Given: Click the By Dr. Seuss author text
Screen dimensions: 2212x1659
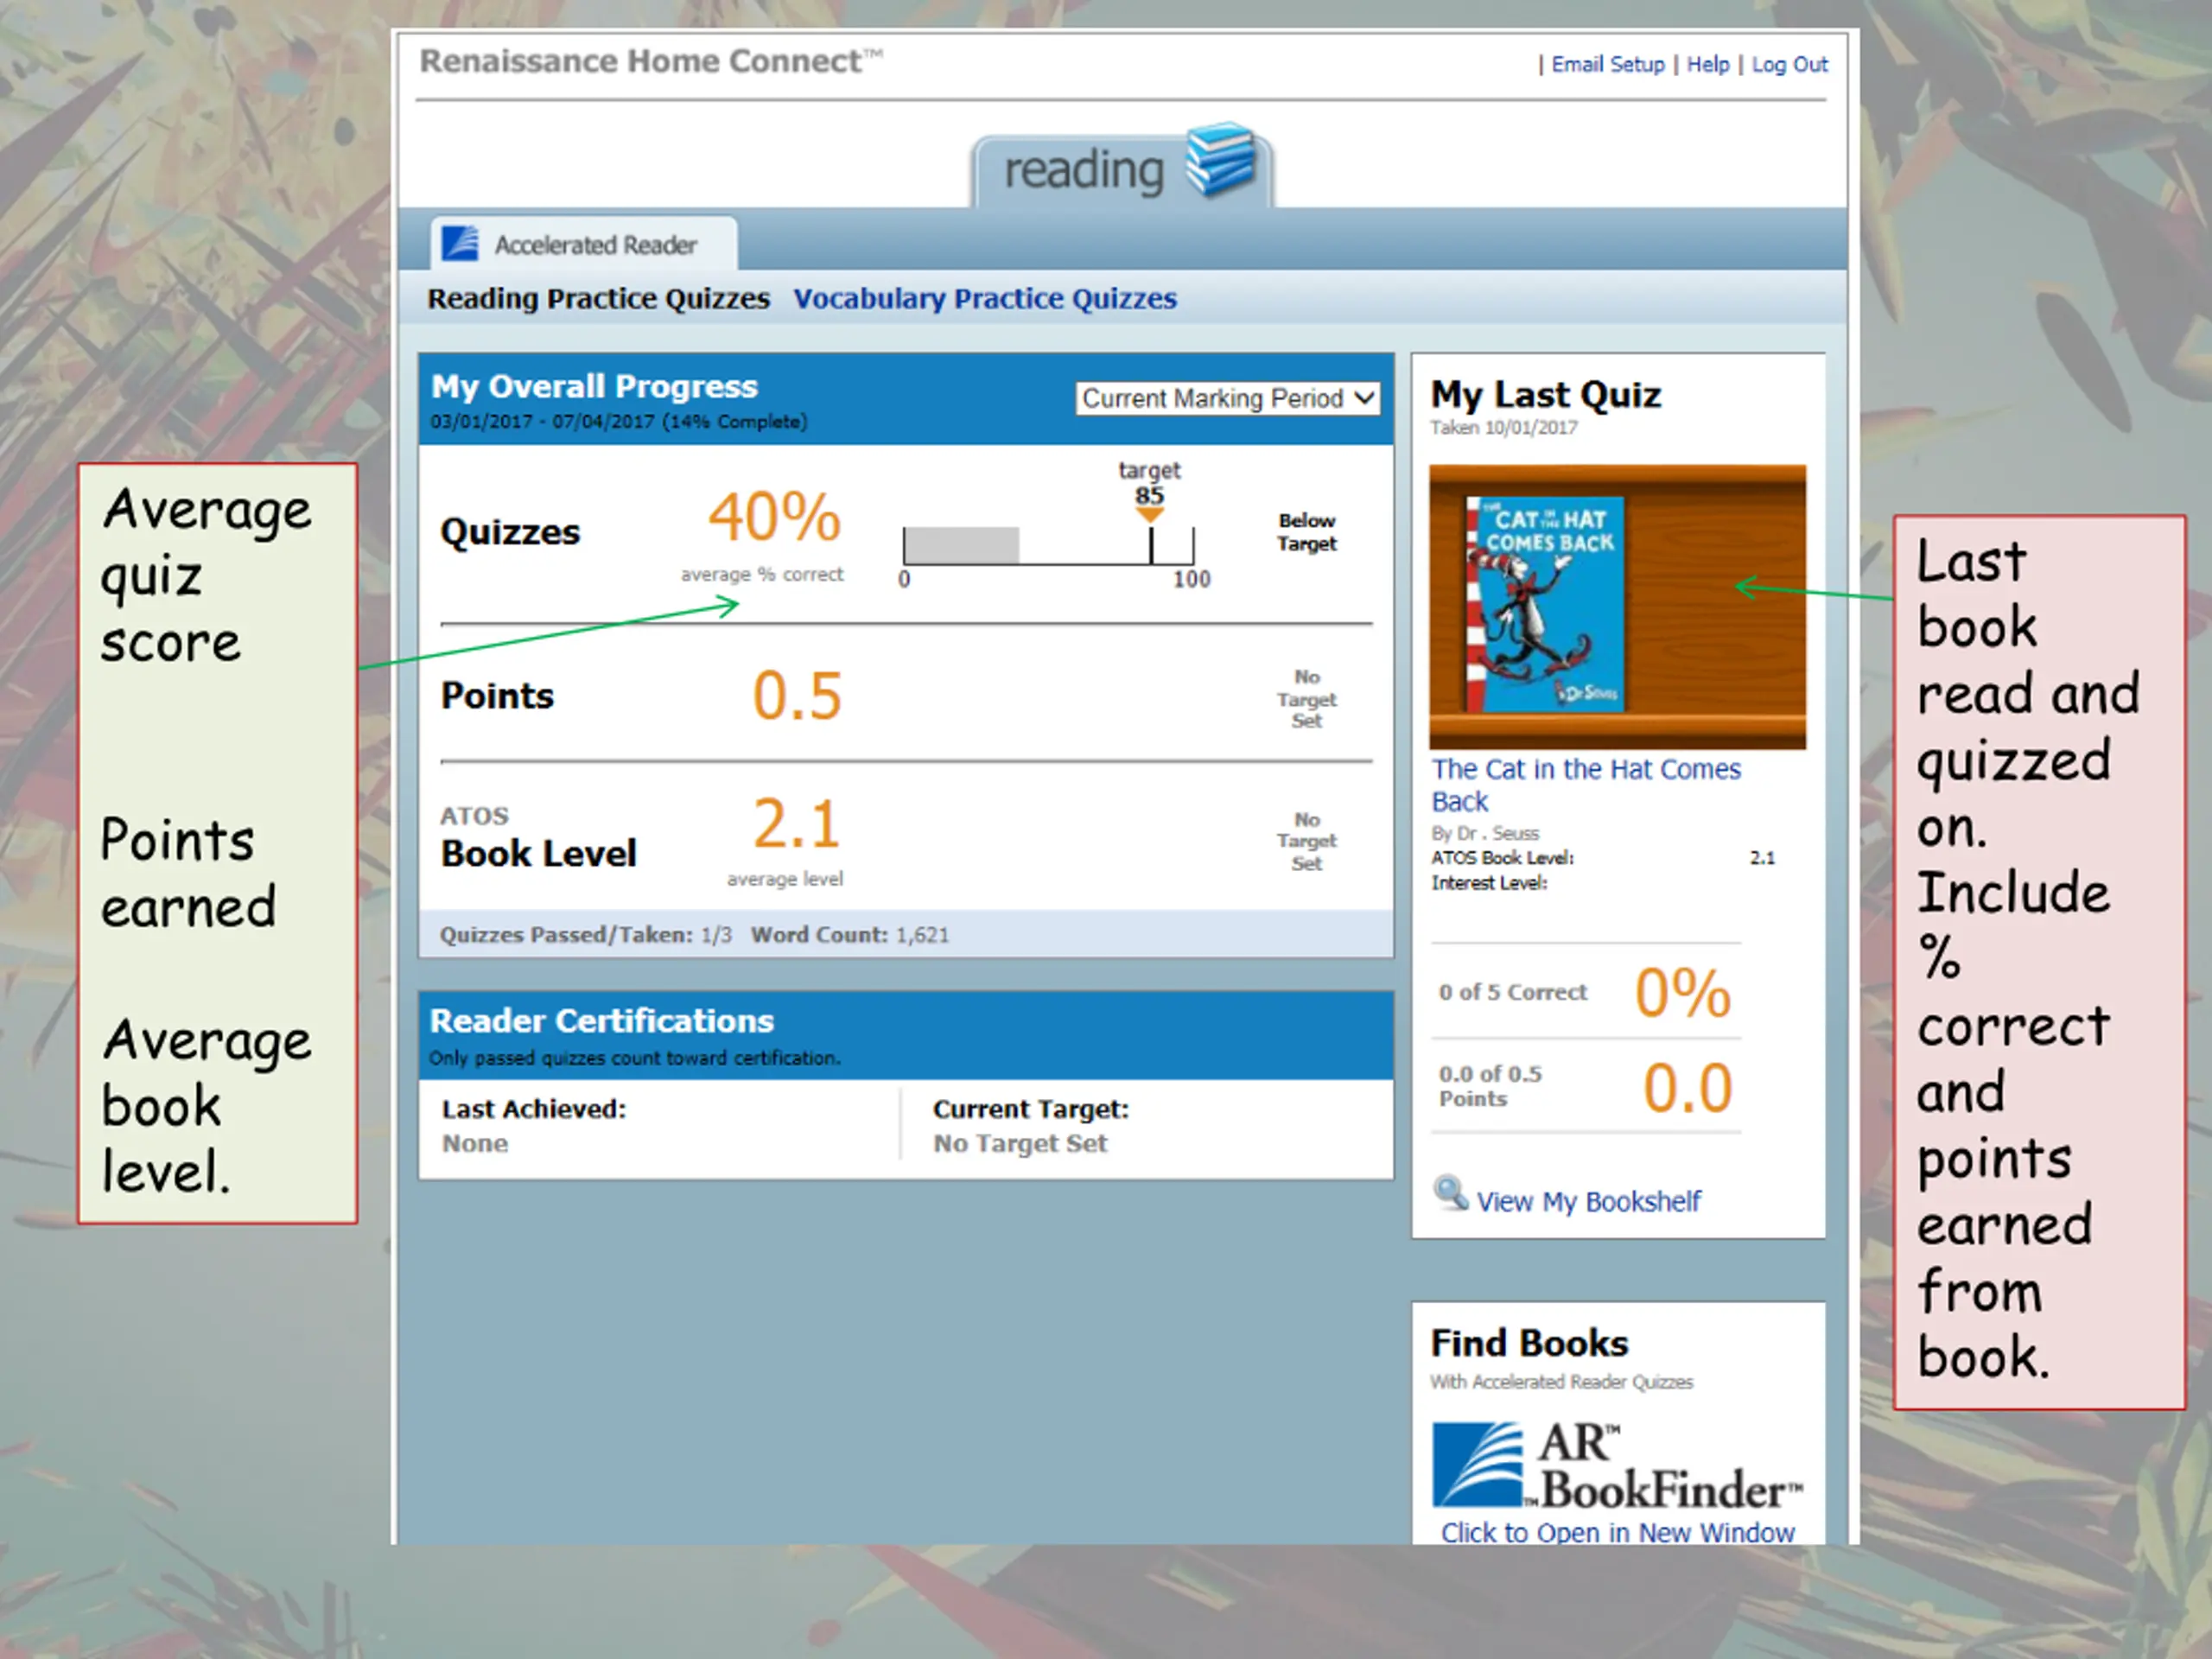Looking at the screenshot, I should pyautogui.click(x=1485, y=833).
